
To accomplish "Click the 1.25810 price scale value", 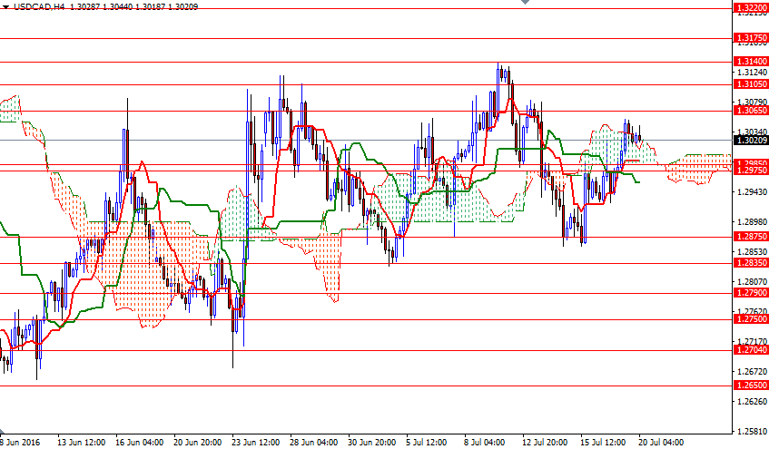I will (x=752, y=432).
